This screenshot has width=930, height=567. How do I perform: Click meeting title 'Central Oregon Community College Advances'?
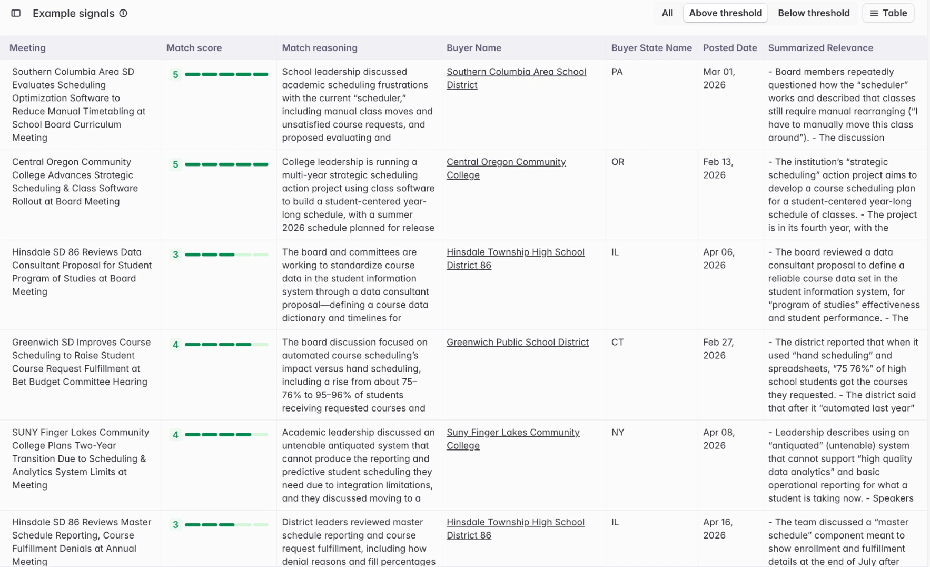(x=75, y=182)
